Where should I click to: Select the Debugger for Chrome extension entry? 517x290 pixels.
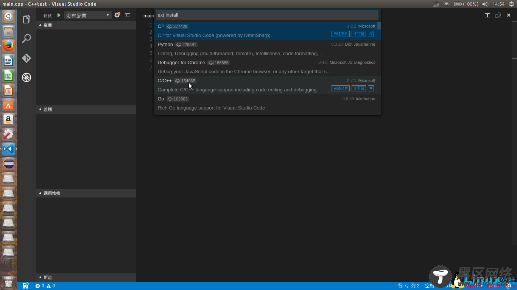tap(267, 67)
